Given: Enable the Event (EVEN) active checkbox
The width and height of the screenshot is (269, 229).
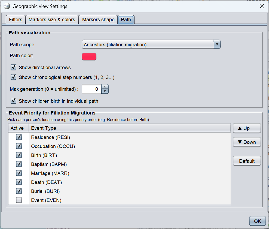Looking at the screenshot, I should (19, 200).
